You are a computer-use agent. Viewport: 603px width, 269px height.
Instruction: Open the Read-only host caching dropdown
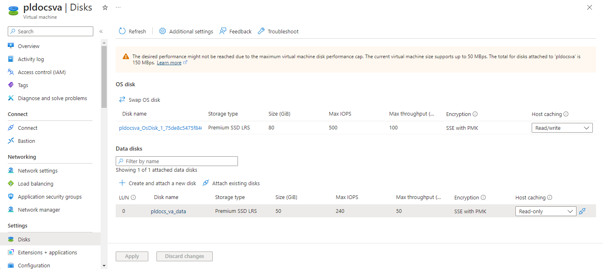point(546,211)
